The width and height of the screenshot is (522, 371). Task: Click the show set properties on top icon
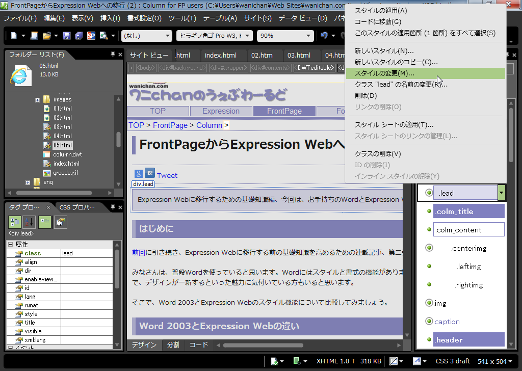[x=45, y=222]
